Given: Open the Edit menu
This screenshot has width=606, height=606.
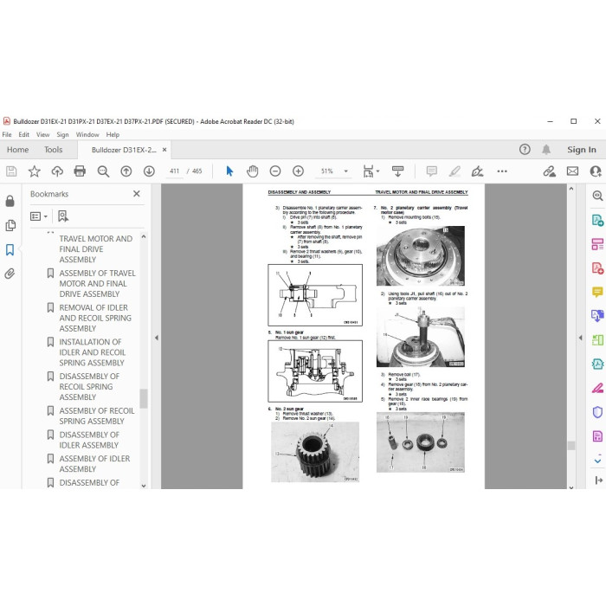Looking at the screenshot, I should (24, 134).
